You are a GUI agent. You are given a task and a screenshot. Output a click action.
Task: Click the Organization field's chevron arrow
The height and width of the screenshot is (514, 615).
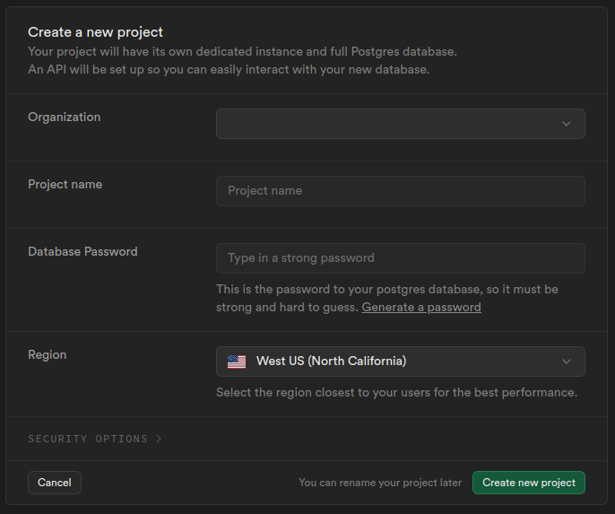pyautogui.click(x=567, y=124)
